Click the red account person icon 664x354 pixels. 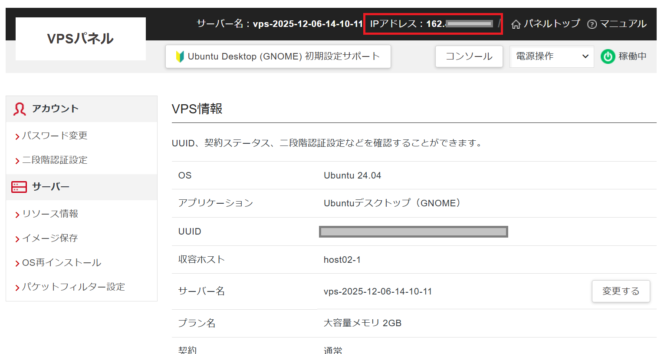coord(20,109)
